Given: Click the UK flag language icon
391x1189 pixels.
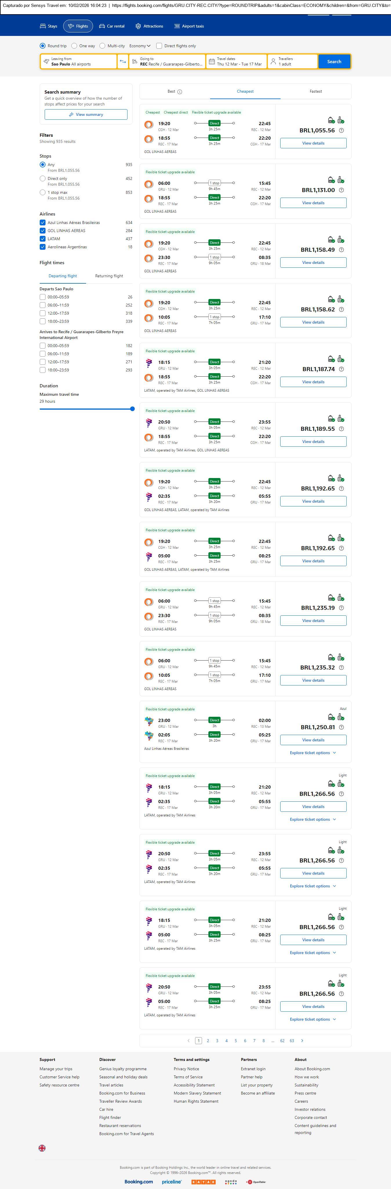Looking at the screenshot, I should pos(42,1148).
